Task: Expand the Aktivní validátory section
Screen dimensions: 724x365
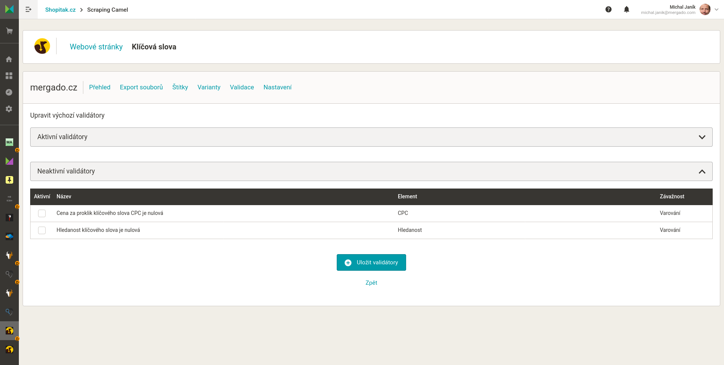Action: click(x=702, y=137)
